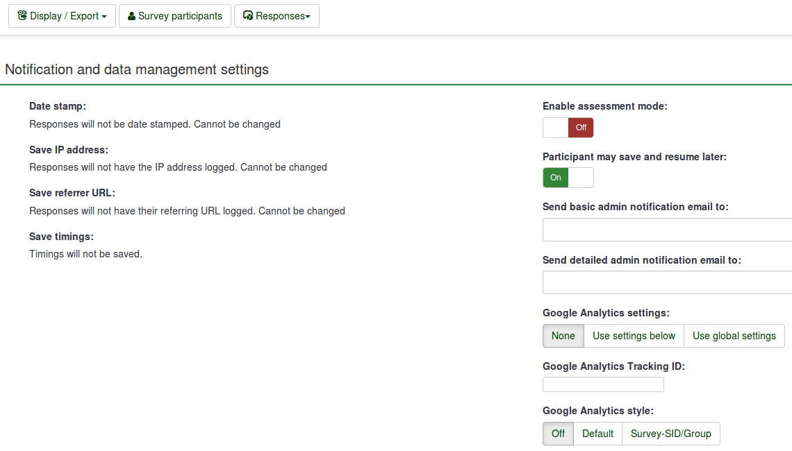Click the Notification and data management settings heading
This screenshot has height=451, width=792.
(x=137, y=69)
